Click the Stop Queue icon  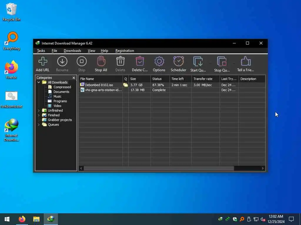(222, 64)
